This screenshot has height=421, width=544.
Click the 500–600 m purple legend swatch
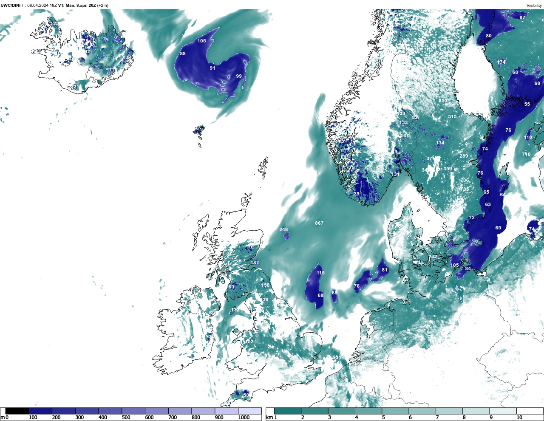click(133, 411)
